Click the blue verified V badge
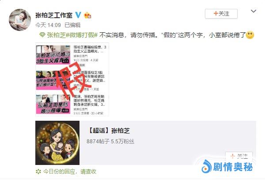 click(x=78, y=15)
